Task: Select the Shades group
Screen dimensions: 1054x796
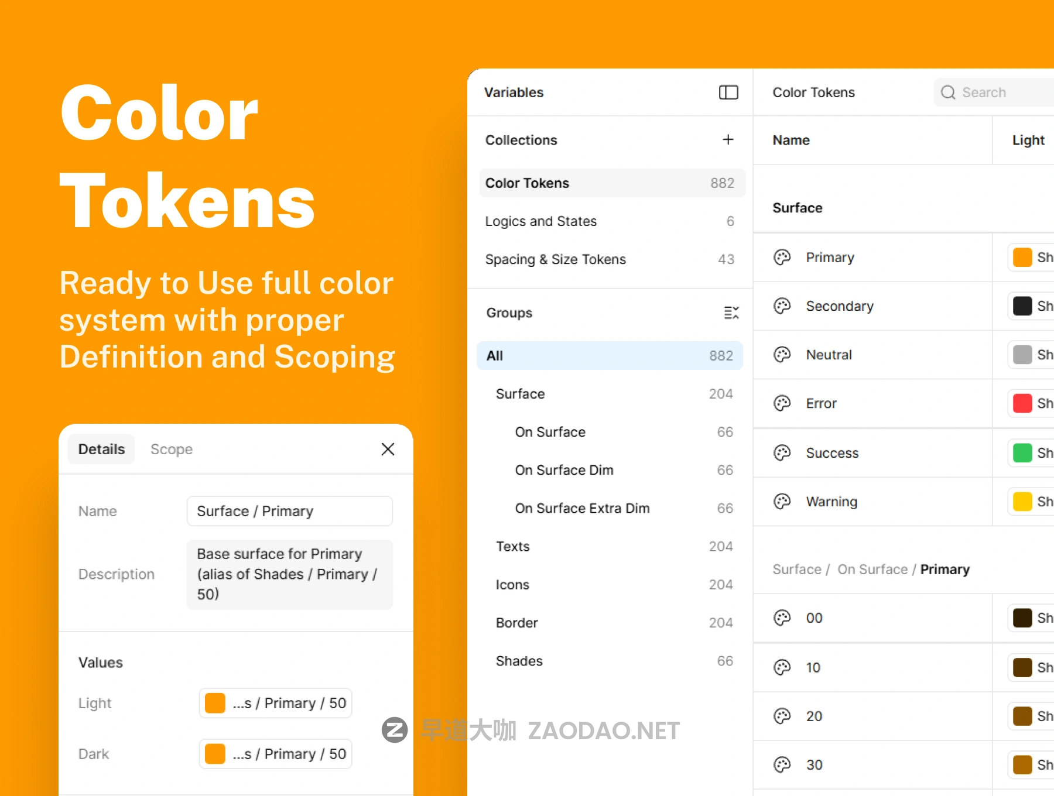Action: pyautogui.click(x=519, y=661)
